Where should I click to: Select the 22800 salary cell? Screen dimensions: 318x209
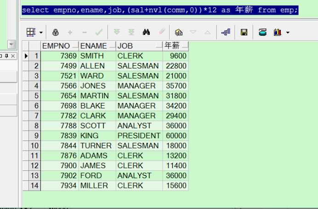pyautogui.click(x=176, y=66)
